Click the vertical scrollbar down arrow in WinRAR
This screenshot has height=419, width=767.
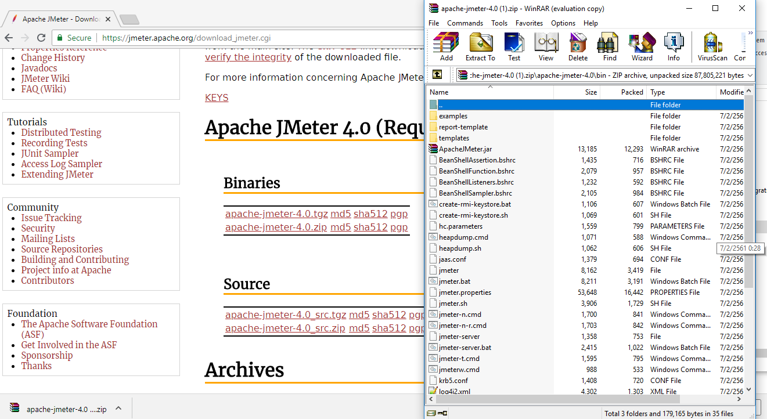(749, 390)
